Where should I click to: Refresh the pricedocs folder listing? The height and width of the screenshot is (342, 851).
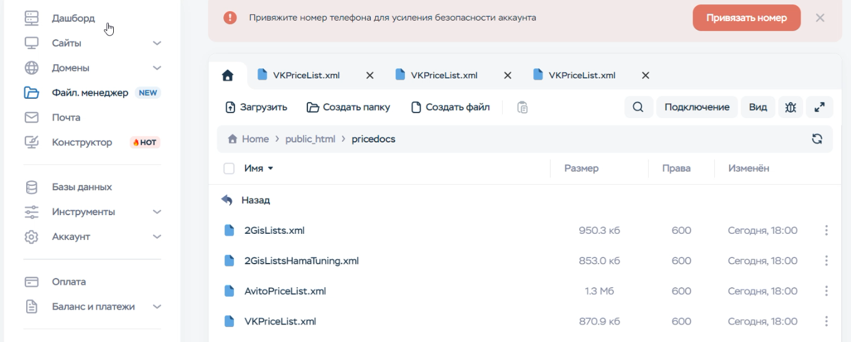(817, 139)
